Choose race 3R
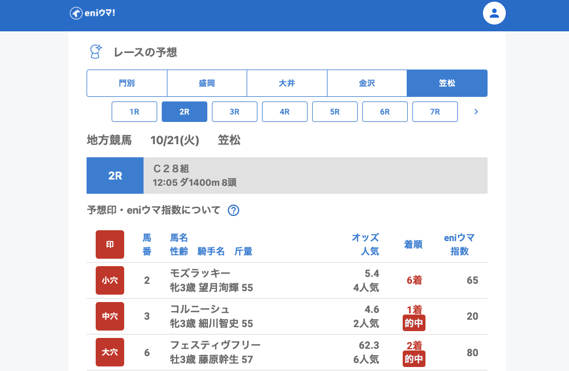This screenshot has height=371, width=569. [x=235, y=112]
